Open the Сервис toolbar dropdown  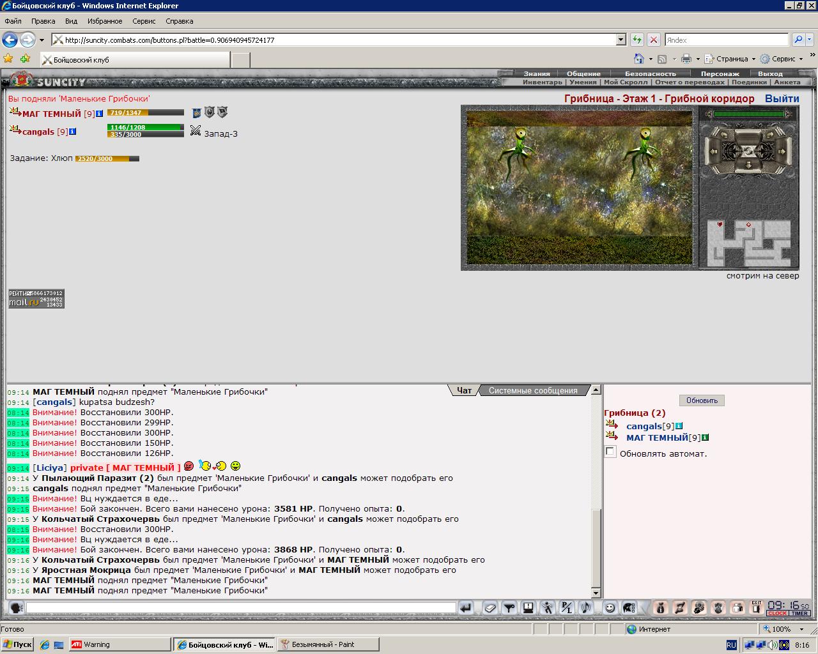point(782,59)
